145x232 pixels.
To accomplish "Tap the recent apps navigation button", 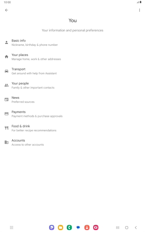I will point(118,227).
